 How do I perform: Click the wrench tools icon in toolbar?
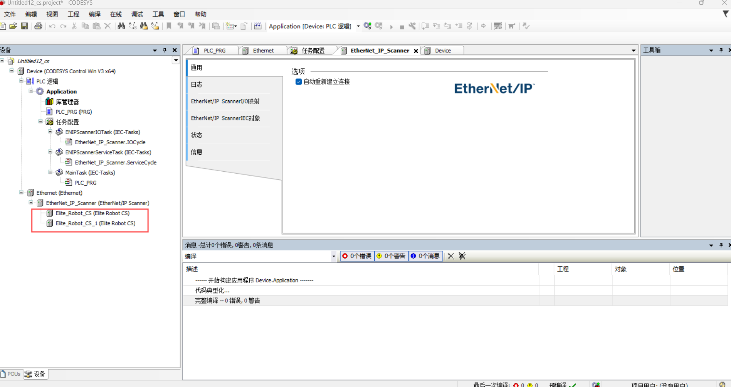412,26
